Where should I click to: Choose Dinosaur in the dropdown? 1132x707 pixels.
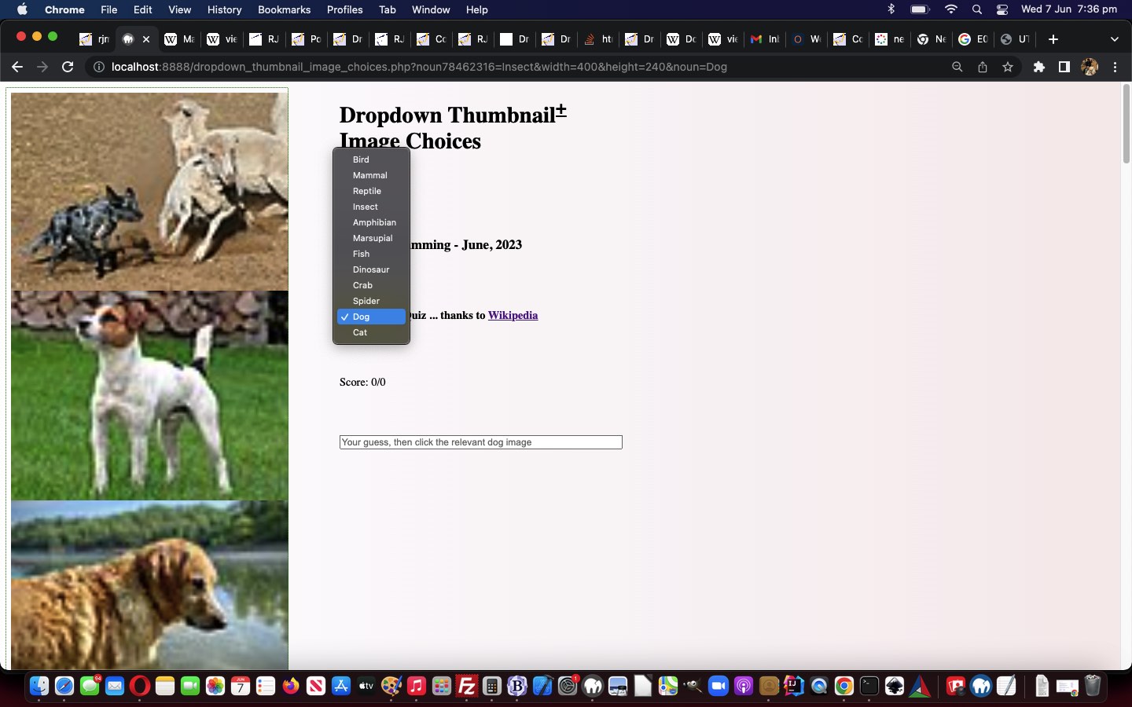[371, 269]
